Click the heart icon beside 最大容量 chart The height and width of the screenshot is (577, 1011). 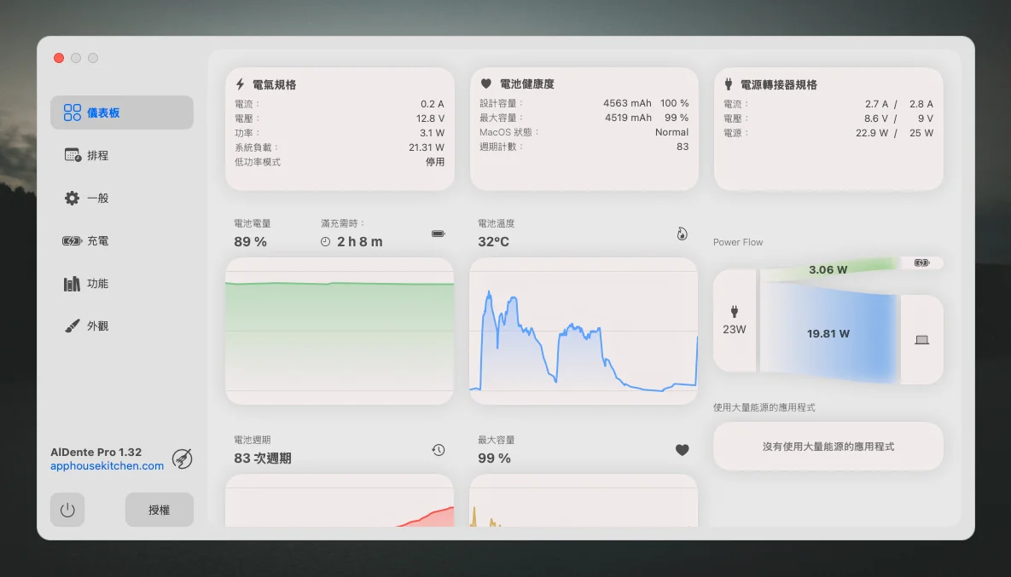click(682, 450)
